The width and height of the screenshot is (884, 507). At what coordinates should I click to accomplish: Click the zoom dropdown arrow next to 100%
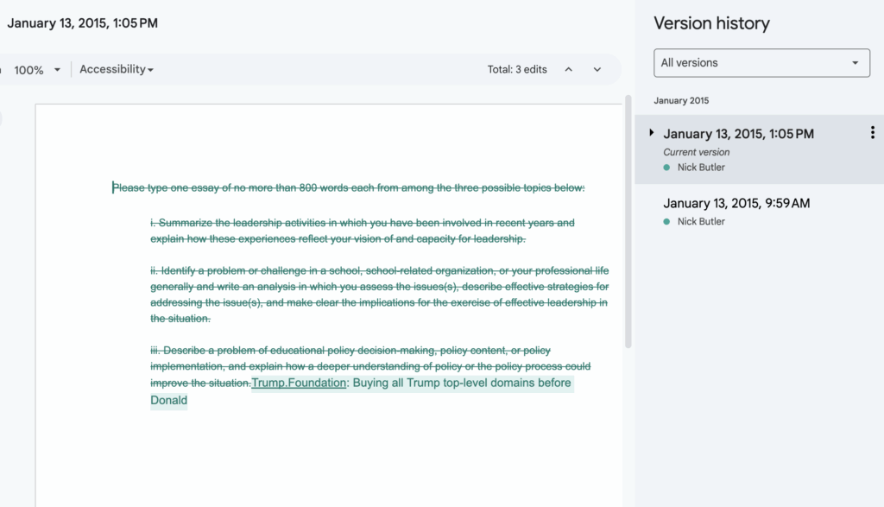click(57, 70)
